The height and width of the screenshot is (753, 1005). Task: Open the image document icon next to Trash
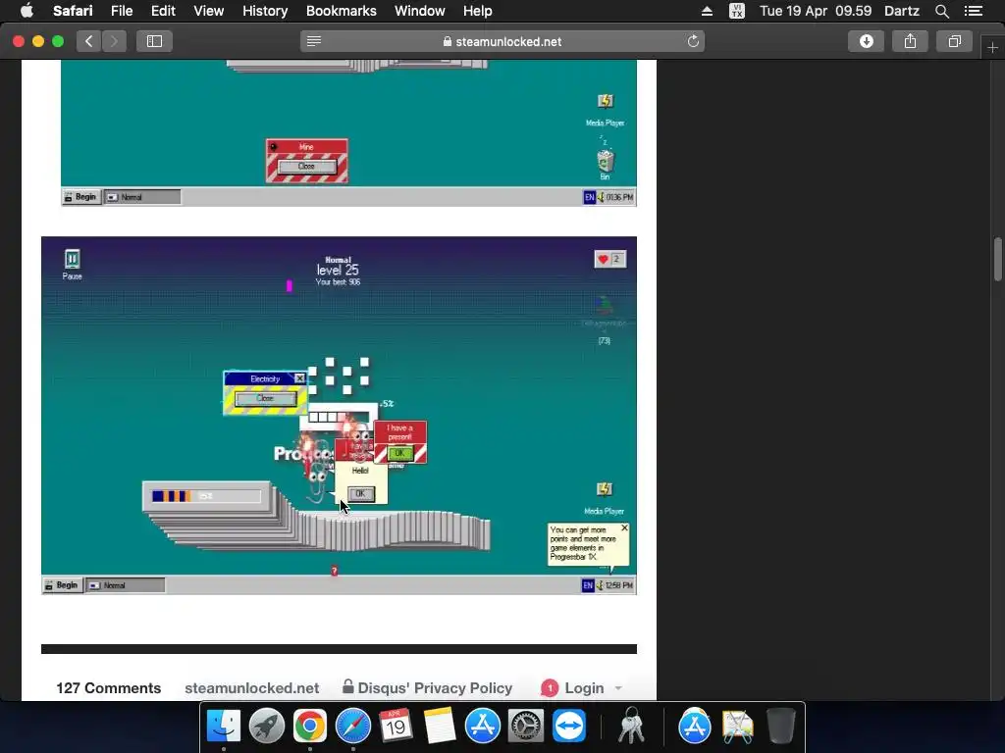point(738,727)
